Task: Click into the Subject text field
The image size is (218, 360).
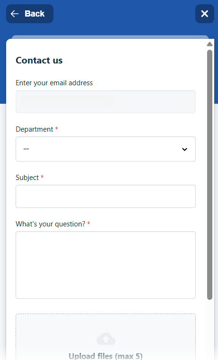Action: tap(105, 196)
